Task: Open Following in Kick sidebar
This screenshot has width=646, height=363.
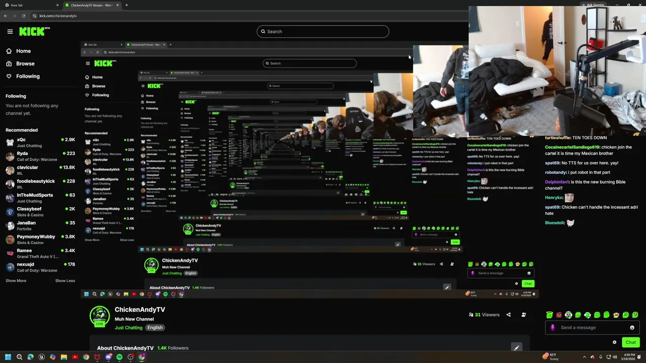Action: pos(23,76)
